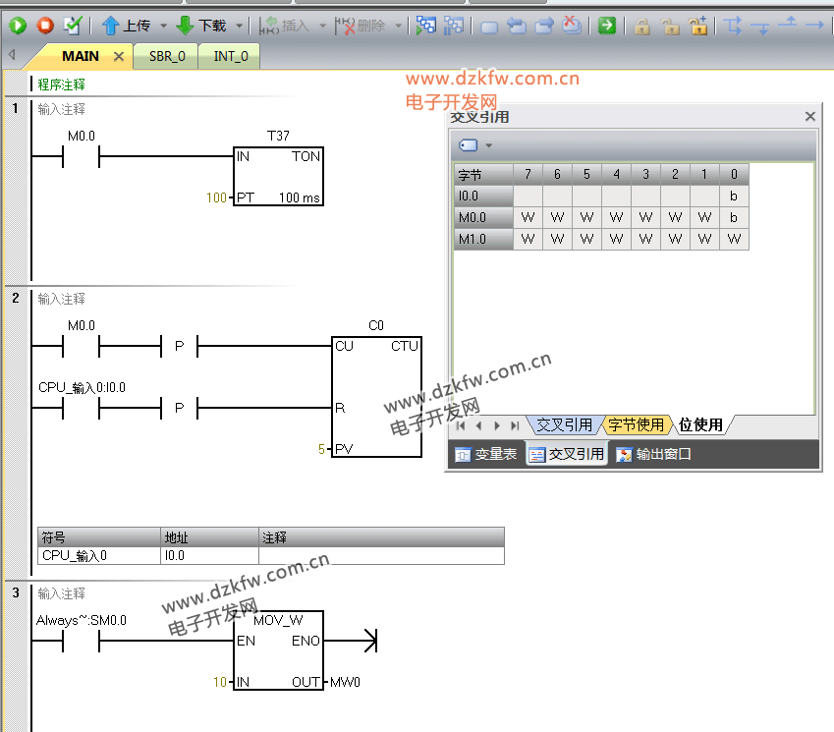Click the program status monitoring icon

[425, 26]
